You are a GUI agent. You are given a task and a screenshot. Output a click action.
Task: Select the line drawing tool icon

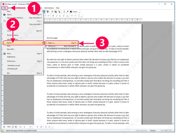64,12
